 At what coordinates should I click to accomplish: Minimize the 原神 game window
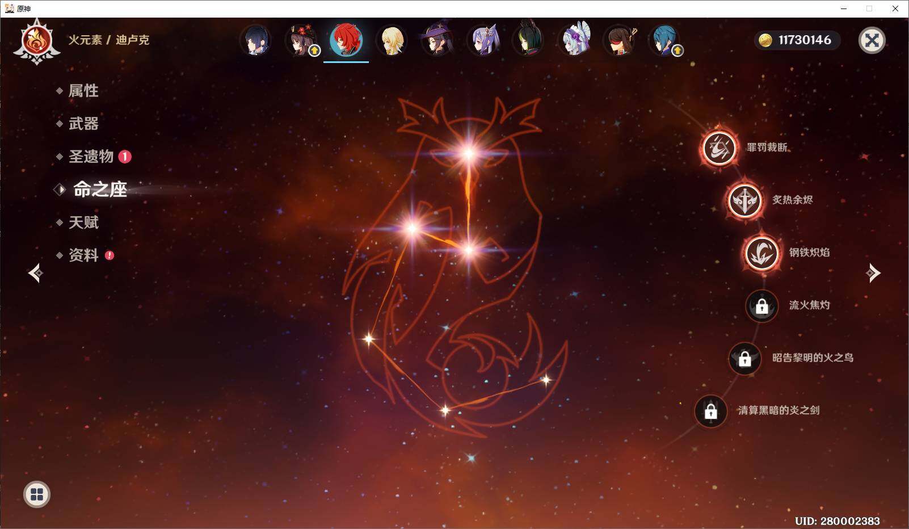[844, 9]
